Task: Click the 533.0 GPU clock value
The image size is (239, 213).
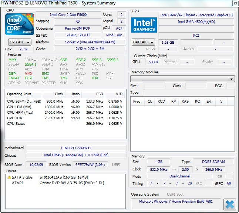Action: click(x=153, y=62)
